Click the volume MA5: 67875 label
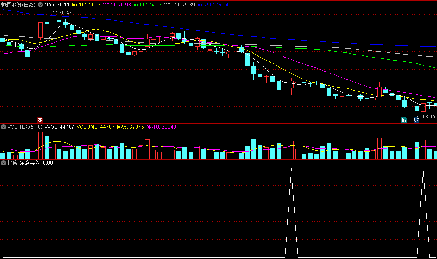 point(131,127)
